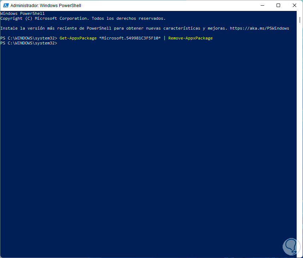Click the https://aka.ms/PSWindows URL

tap(260, 29)
